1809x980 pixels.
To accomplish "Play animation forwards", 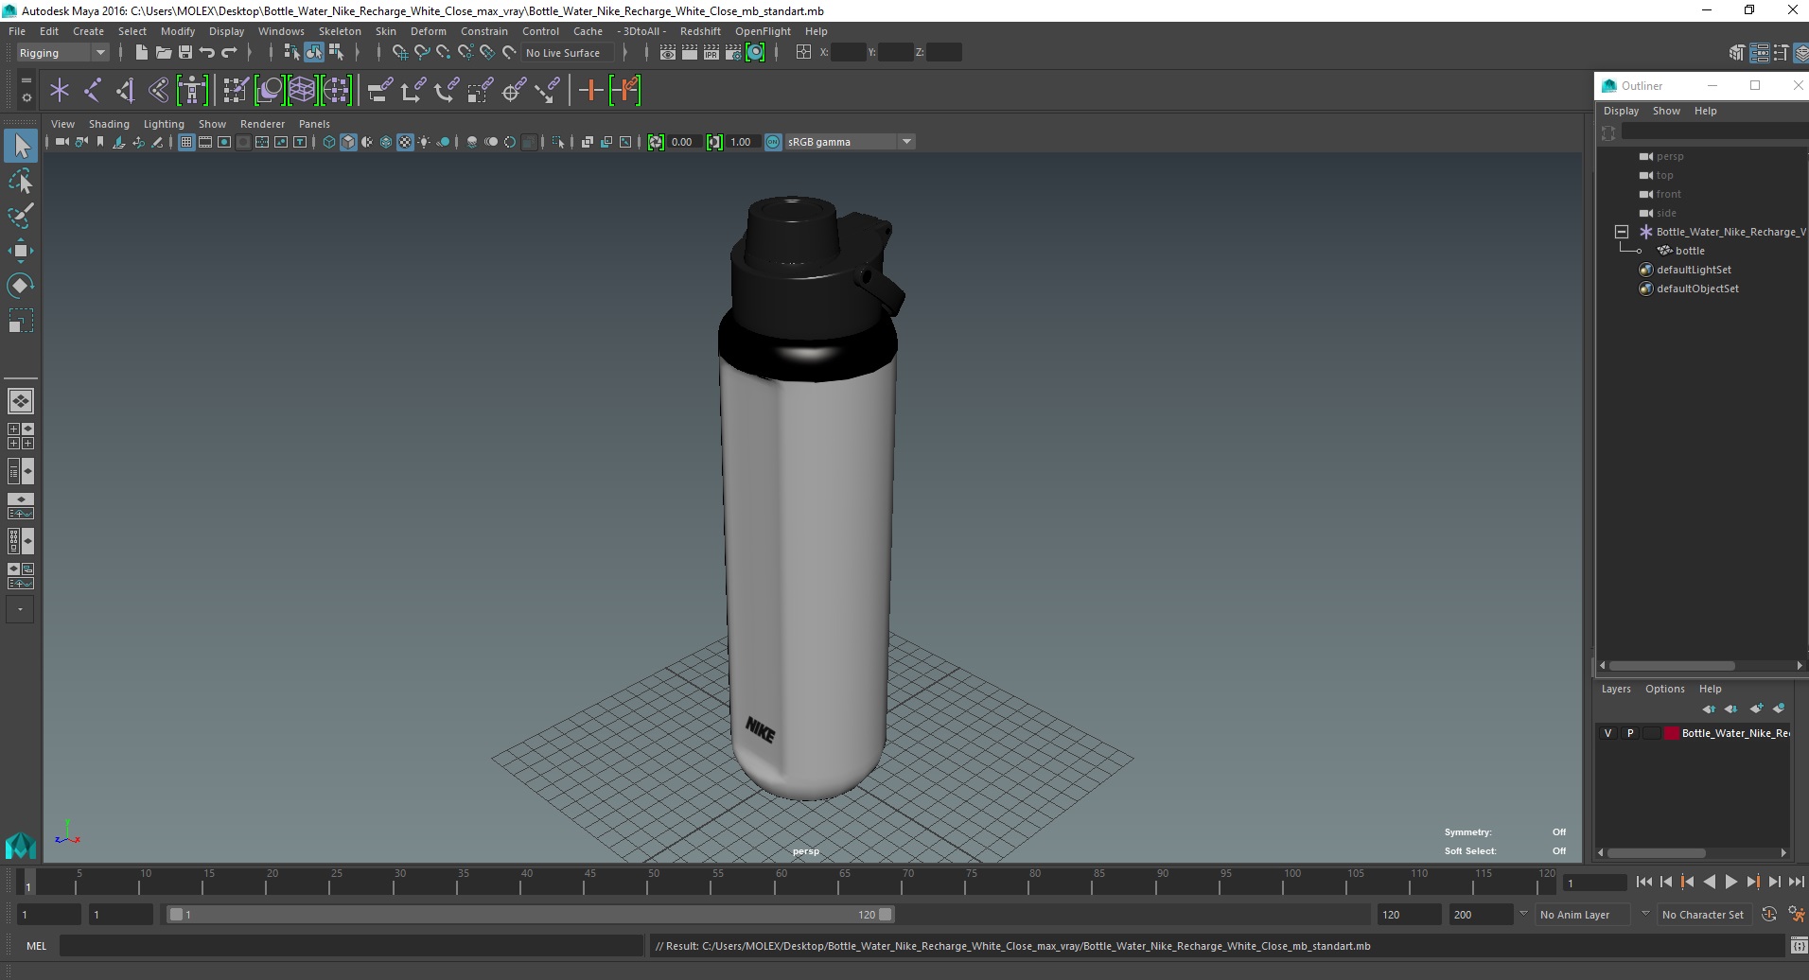I will point(1730,882).
